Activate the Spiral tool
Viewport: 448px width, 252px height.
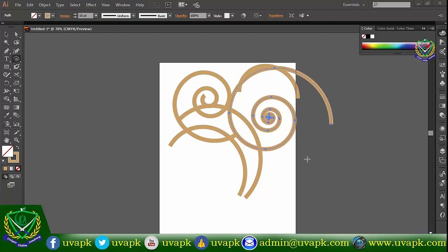click(x=16, y=59)
